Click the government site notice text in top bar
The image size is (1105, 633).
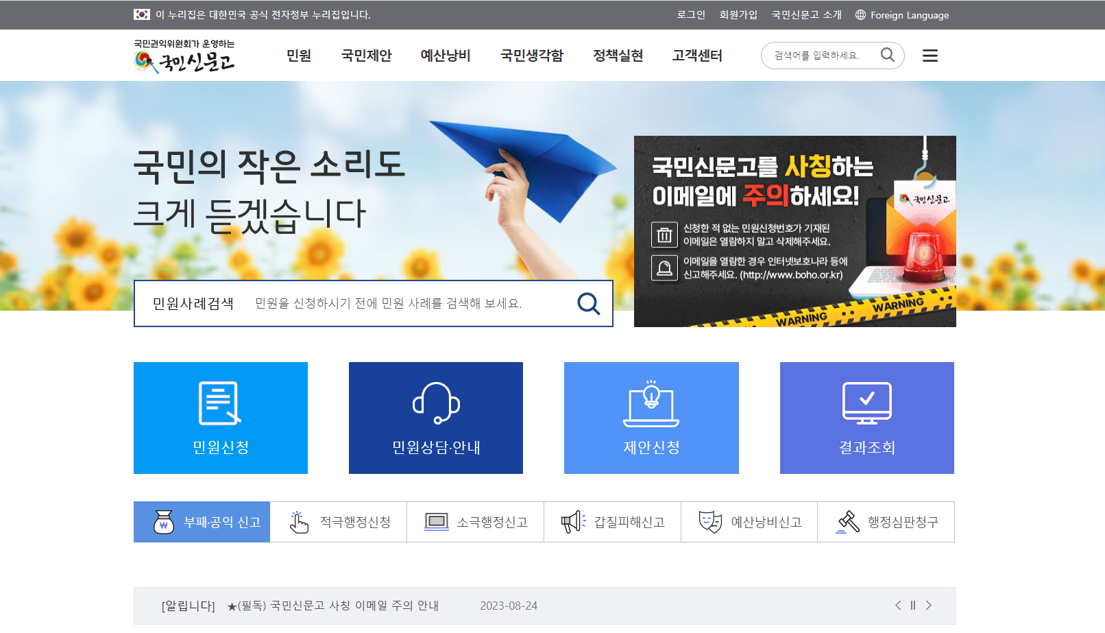(x=263, y=14)
